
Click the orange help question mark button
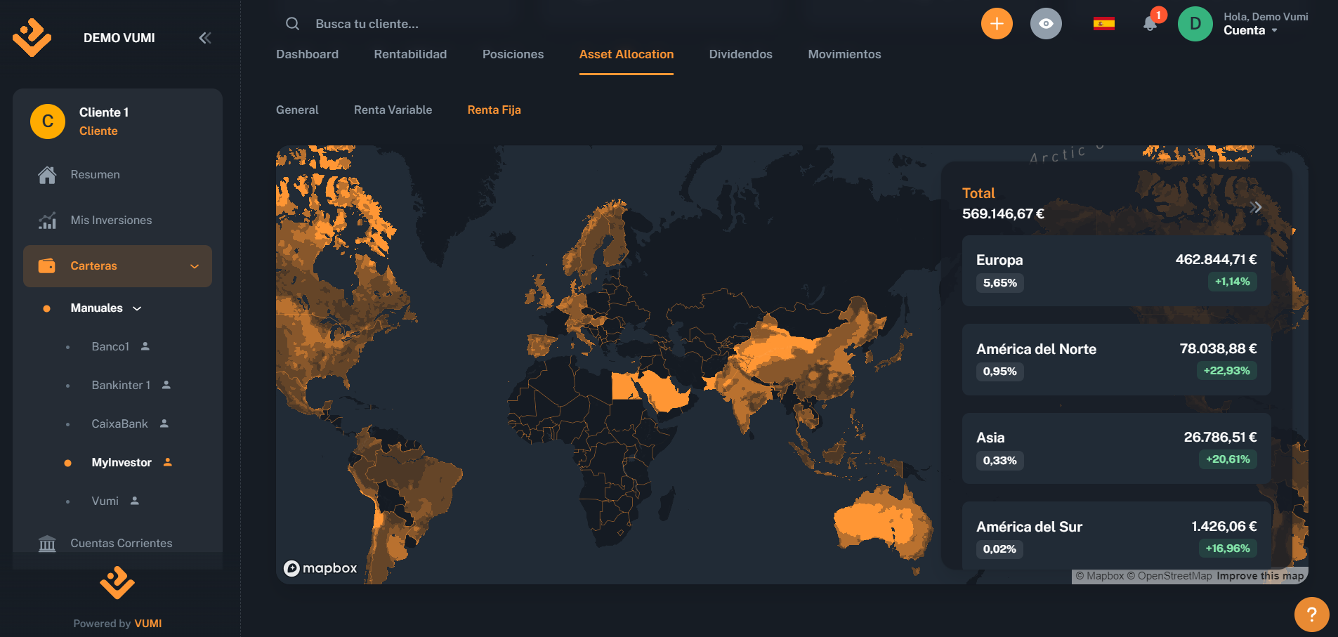point(1311,615)
